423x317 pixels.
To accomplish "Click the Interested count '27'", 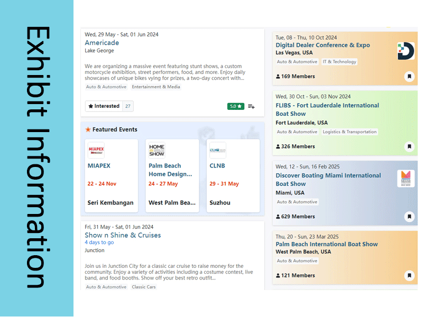I will click(128, 106).
